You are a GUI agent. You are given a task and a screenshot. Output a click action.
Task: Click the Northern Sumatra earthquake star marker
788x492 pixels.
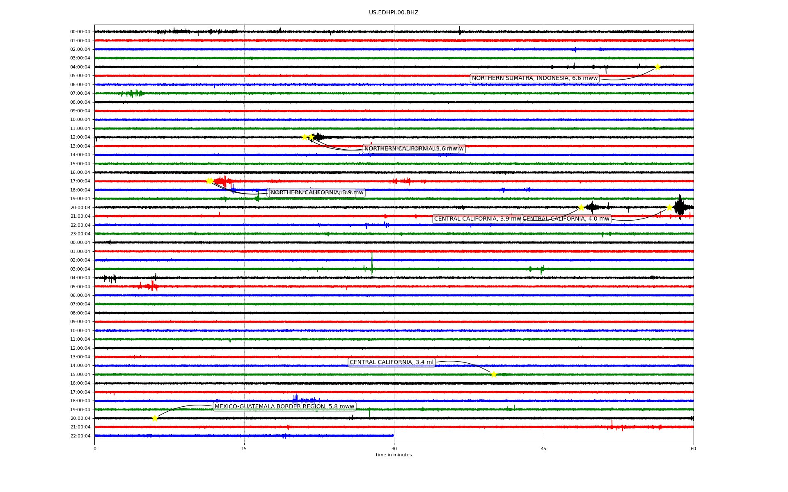657,67
